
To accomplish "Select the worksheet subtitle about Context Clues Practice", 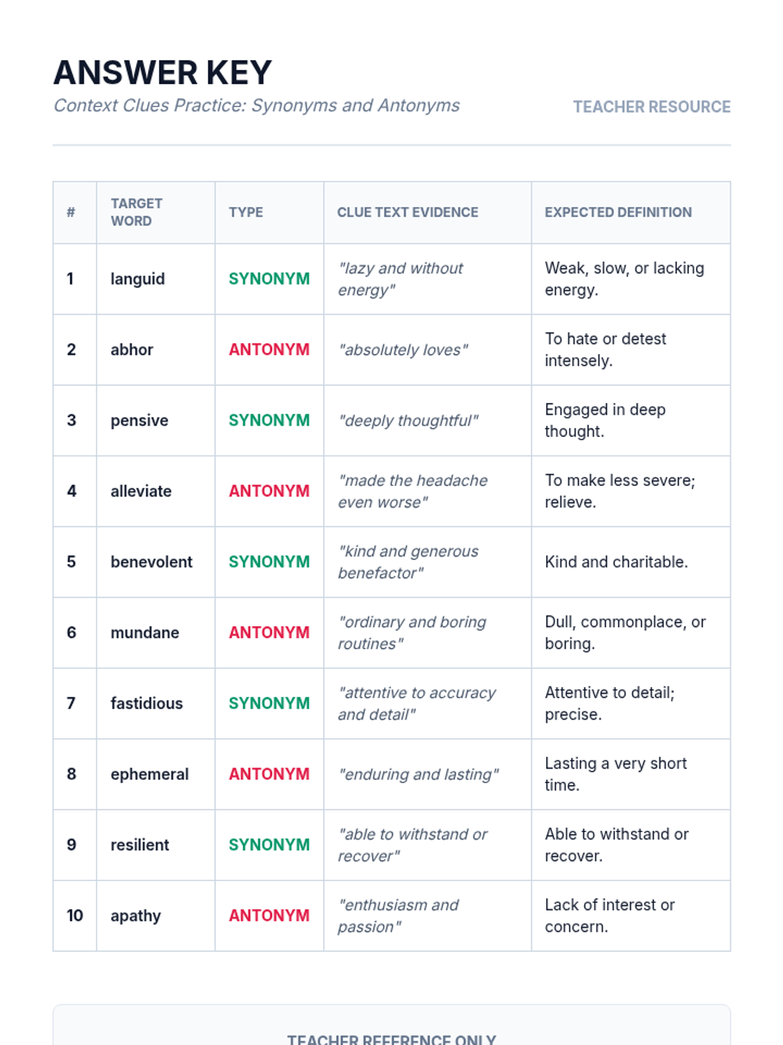I will coord(256,106).
